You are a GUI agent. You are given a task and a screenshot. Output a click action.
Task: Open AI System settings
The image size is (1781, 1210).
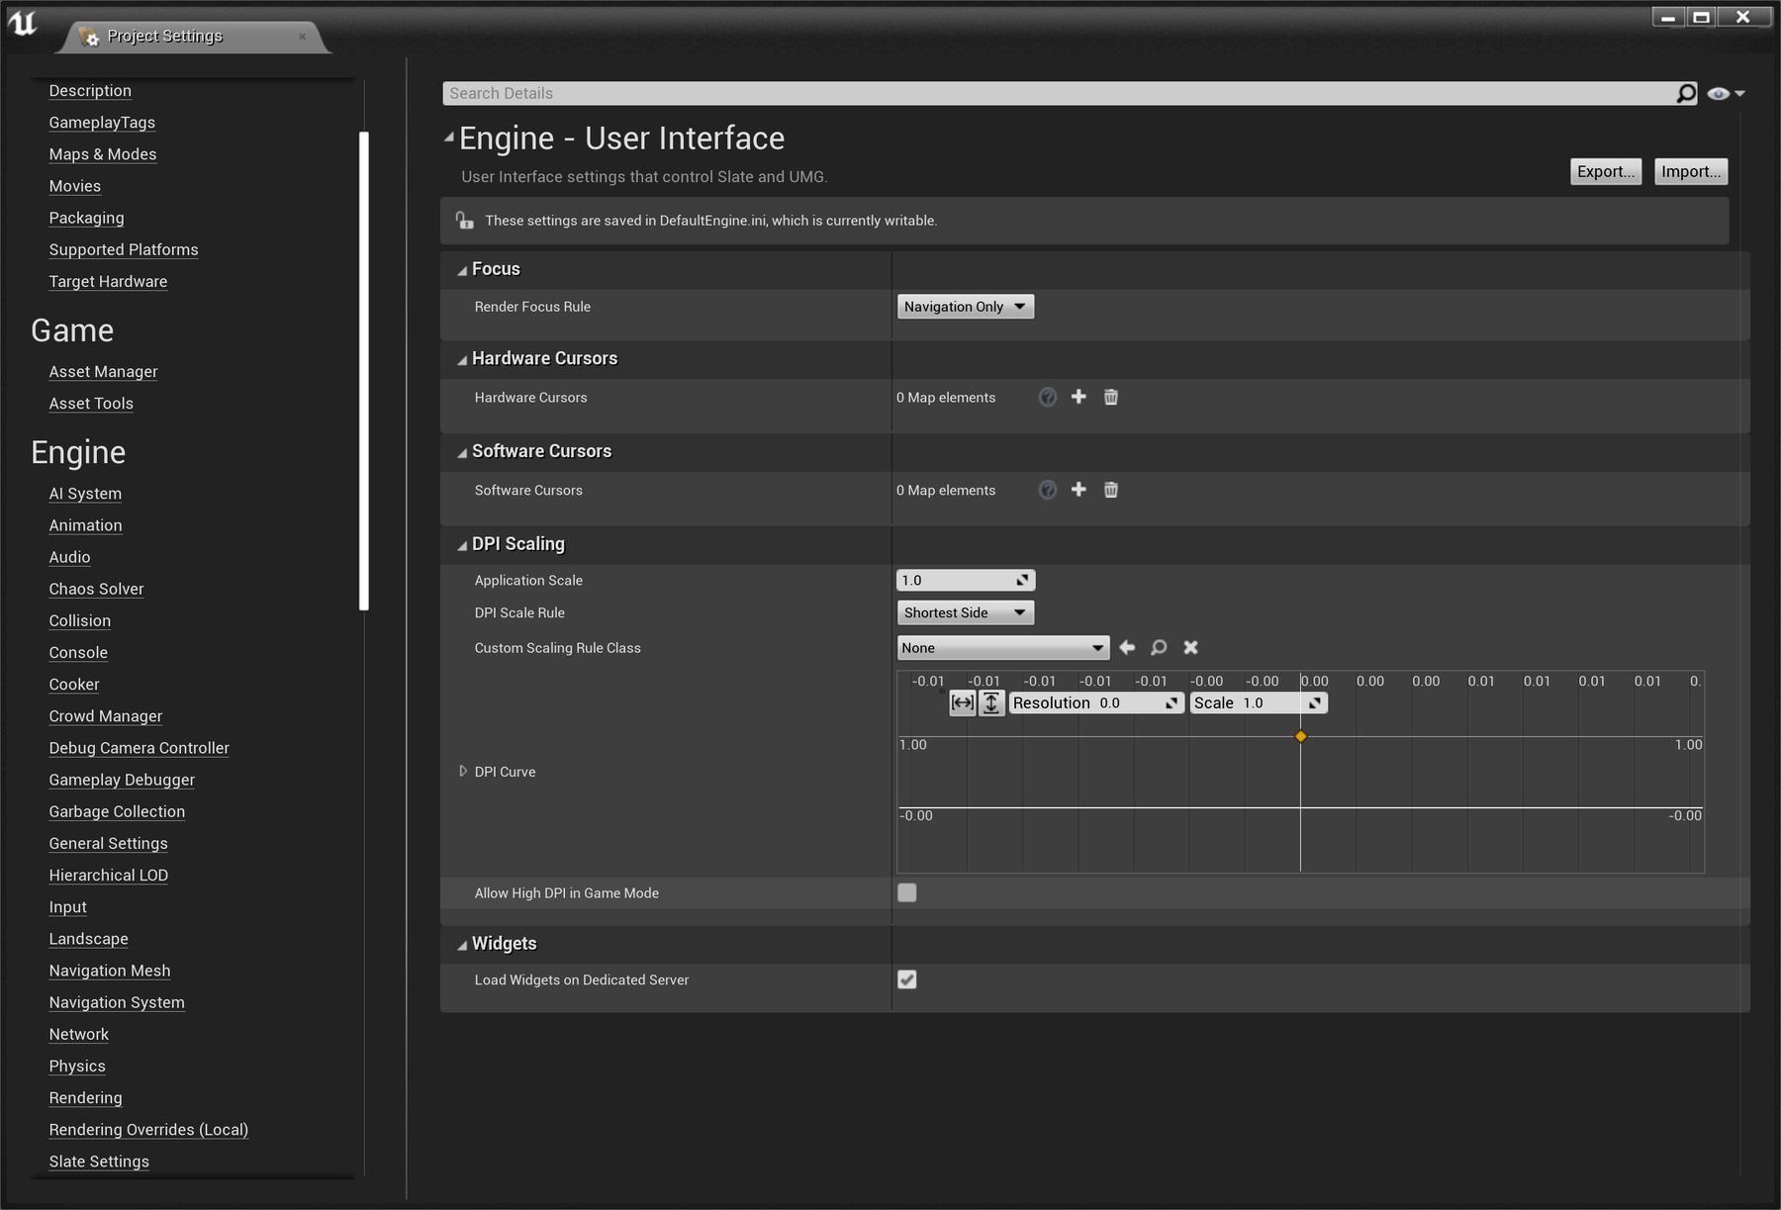[x=85, y=494]
